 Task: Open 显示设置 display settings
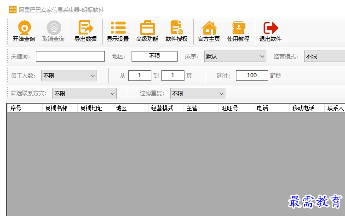(x=118, y=31)
